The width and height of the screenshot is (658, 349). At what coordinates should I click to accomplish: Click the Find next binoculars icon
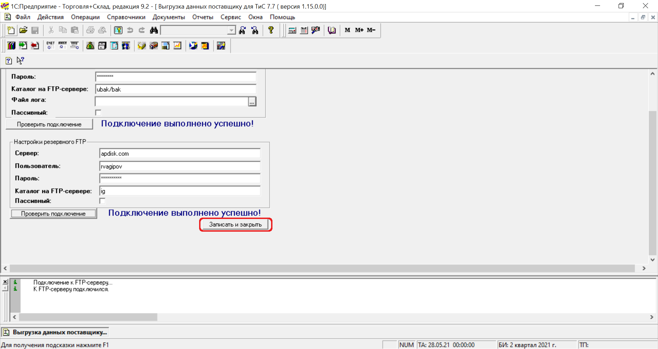point(242,30)
